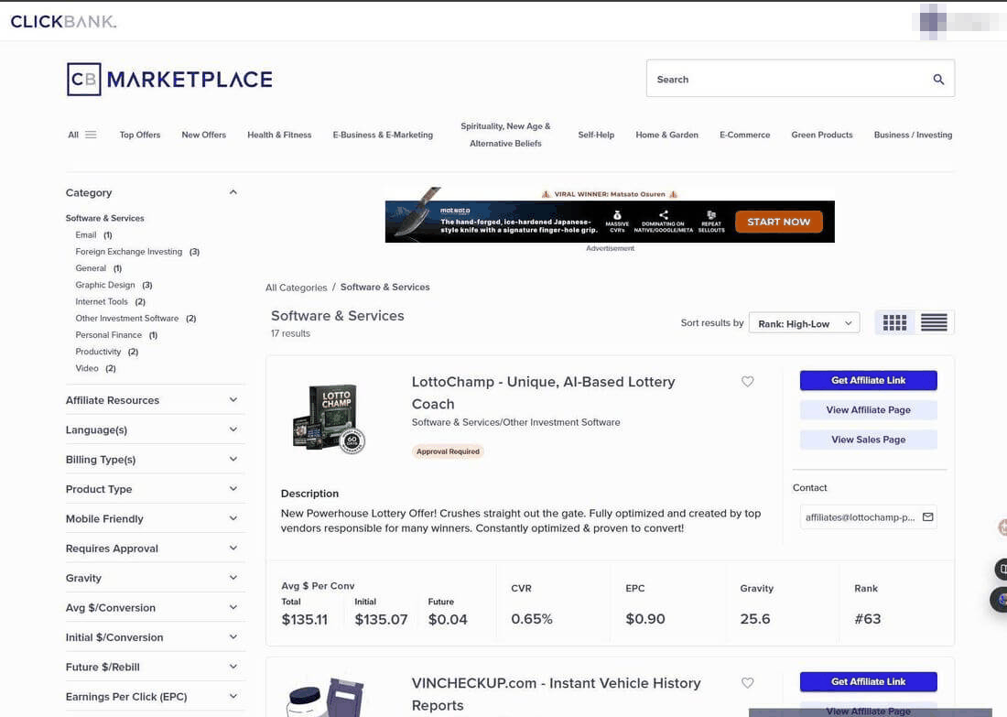
Task: Expand the Billing Type(s) filter
Action: coord(155,460)
